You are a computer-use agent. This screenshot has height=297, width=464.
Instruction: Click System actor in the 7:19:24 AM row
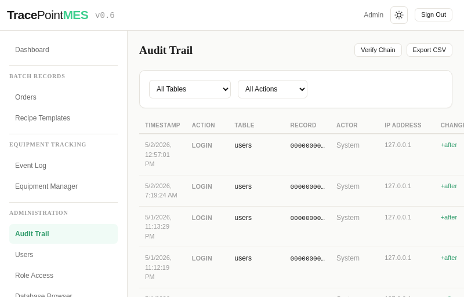[x=347, y=186]
